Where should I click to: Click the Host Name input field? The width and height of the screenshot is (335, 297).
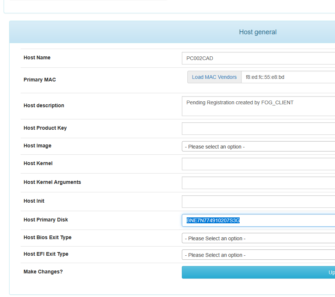click(258, 58)
